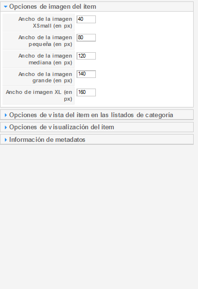Click the XSmall image width field
Screen dimensions: 198x289
(86, 19)
